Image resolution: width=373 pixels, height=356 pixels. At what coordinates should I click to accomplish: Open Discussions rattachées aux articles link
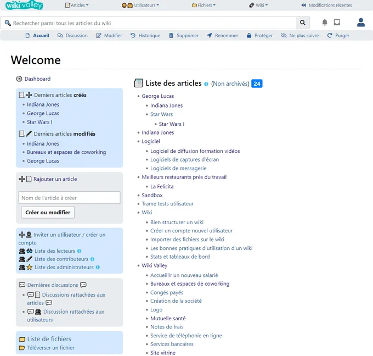pos(66,299)
